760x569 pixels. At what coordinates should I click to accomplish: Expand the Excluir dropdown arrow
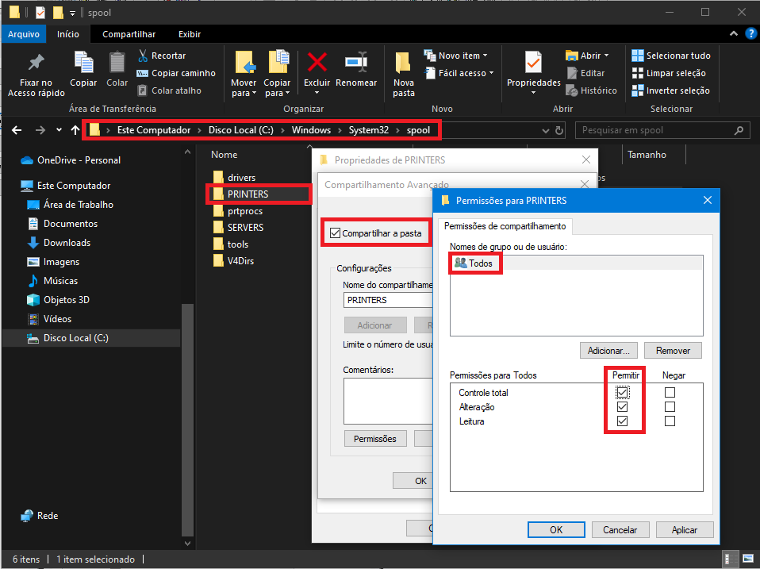click(x=317, y=93)
